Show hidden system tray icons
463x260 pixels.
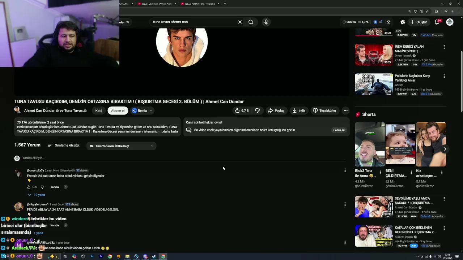tap(418, 256)
